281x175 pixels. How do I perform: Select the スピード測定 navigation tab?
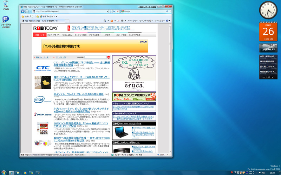pyautogui.click(x=121, y=35)
